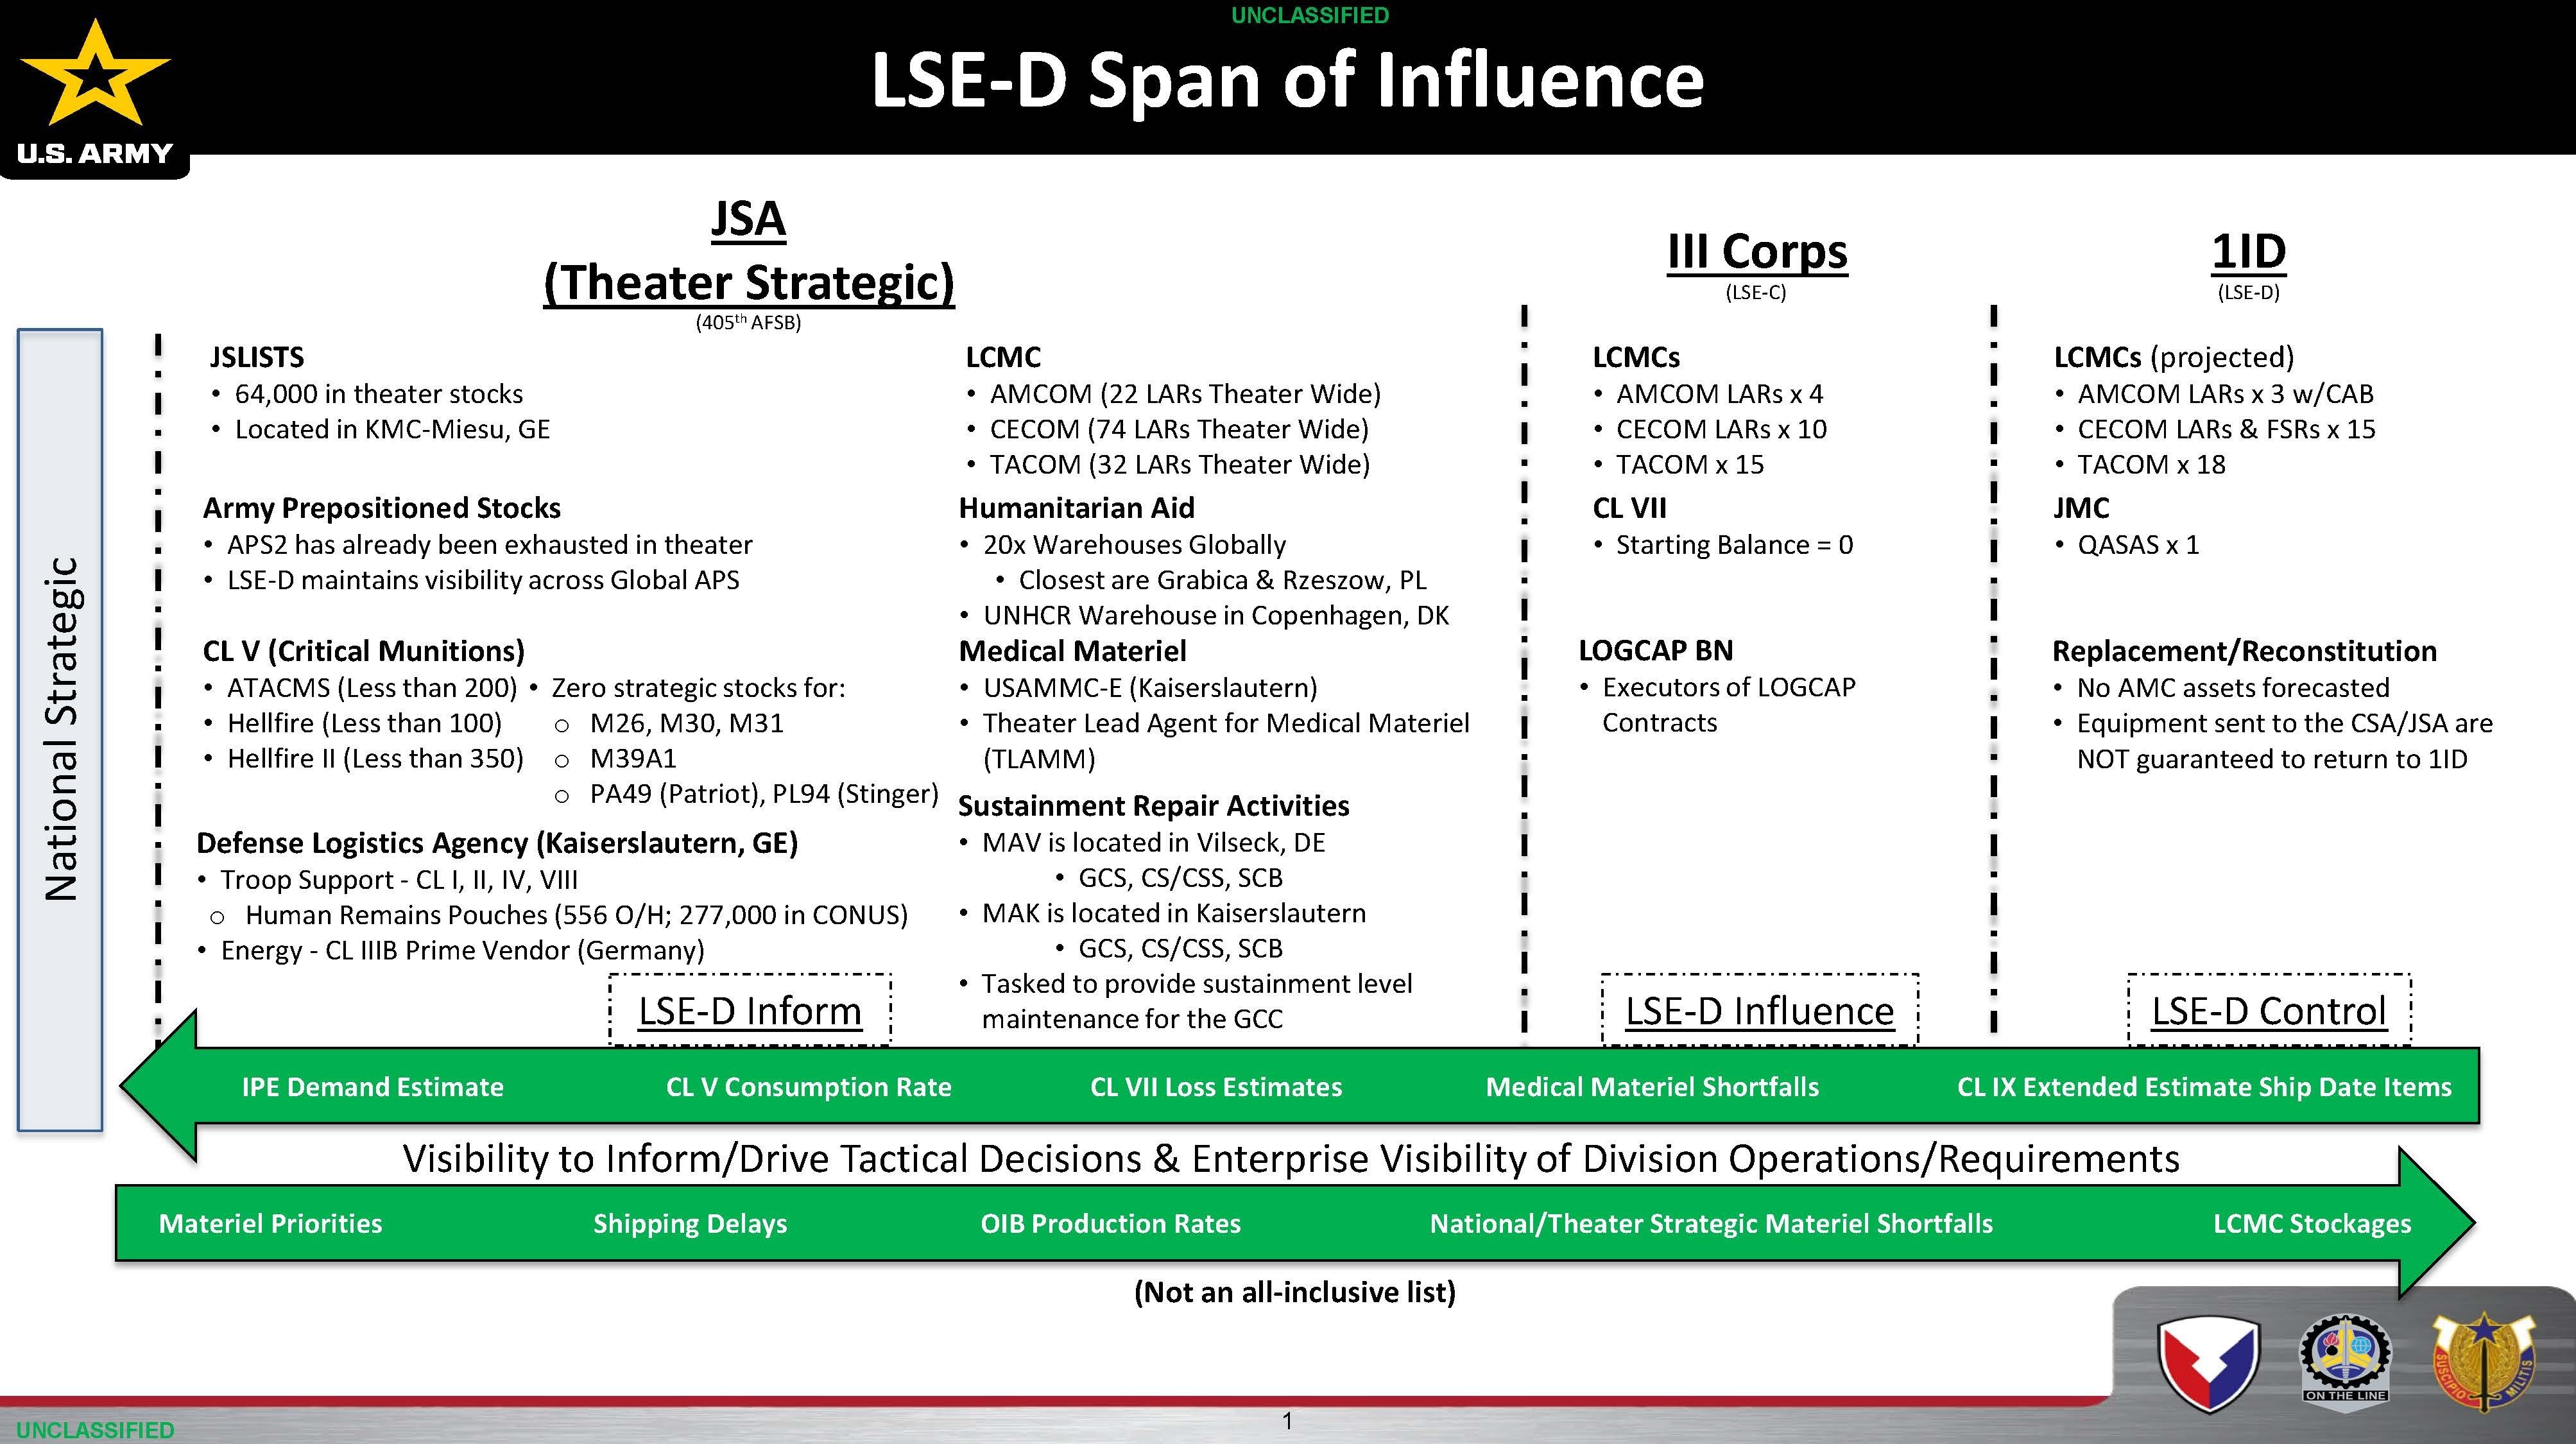Click 'National/Theater Strategic Materiel Shortfalls'
Screen dimensions: 2576x1444
[1711, 1224]
